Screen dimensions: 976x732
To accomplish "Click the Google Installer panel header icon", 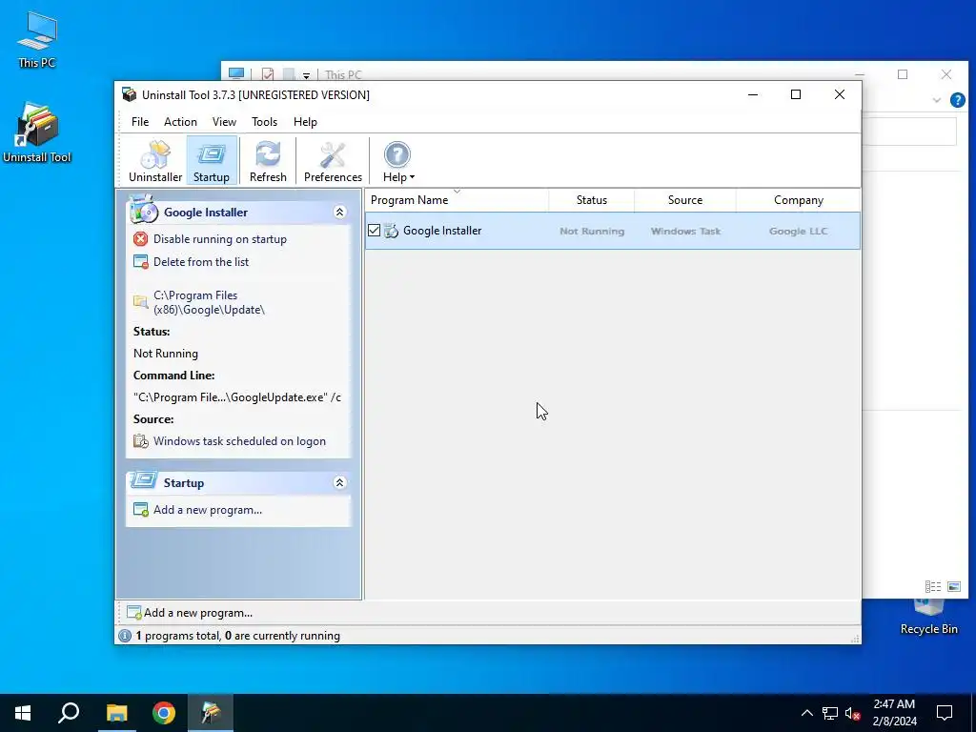I will pyautogui.click(x=144, y=210).
